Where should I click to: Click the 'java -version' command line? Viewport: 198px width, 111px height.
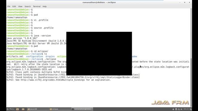point(29,36)
